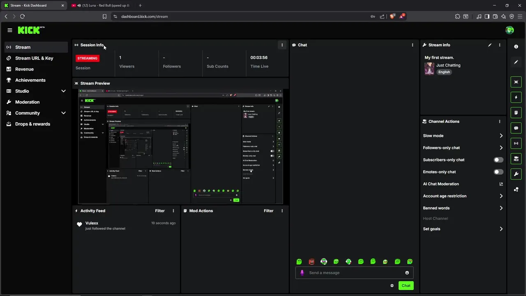Click the Send a message field
Viewport: 526px width, 296px height.
[x=354, y=273]
